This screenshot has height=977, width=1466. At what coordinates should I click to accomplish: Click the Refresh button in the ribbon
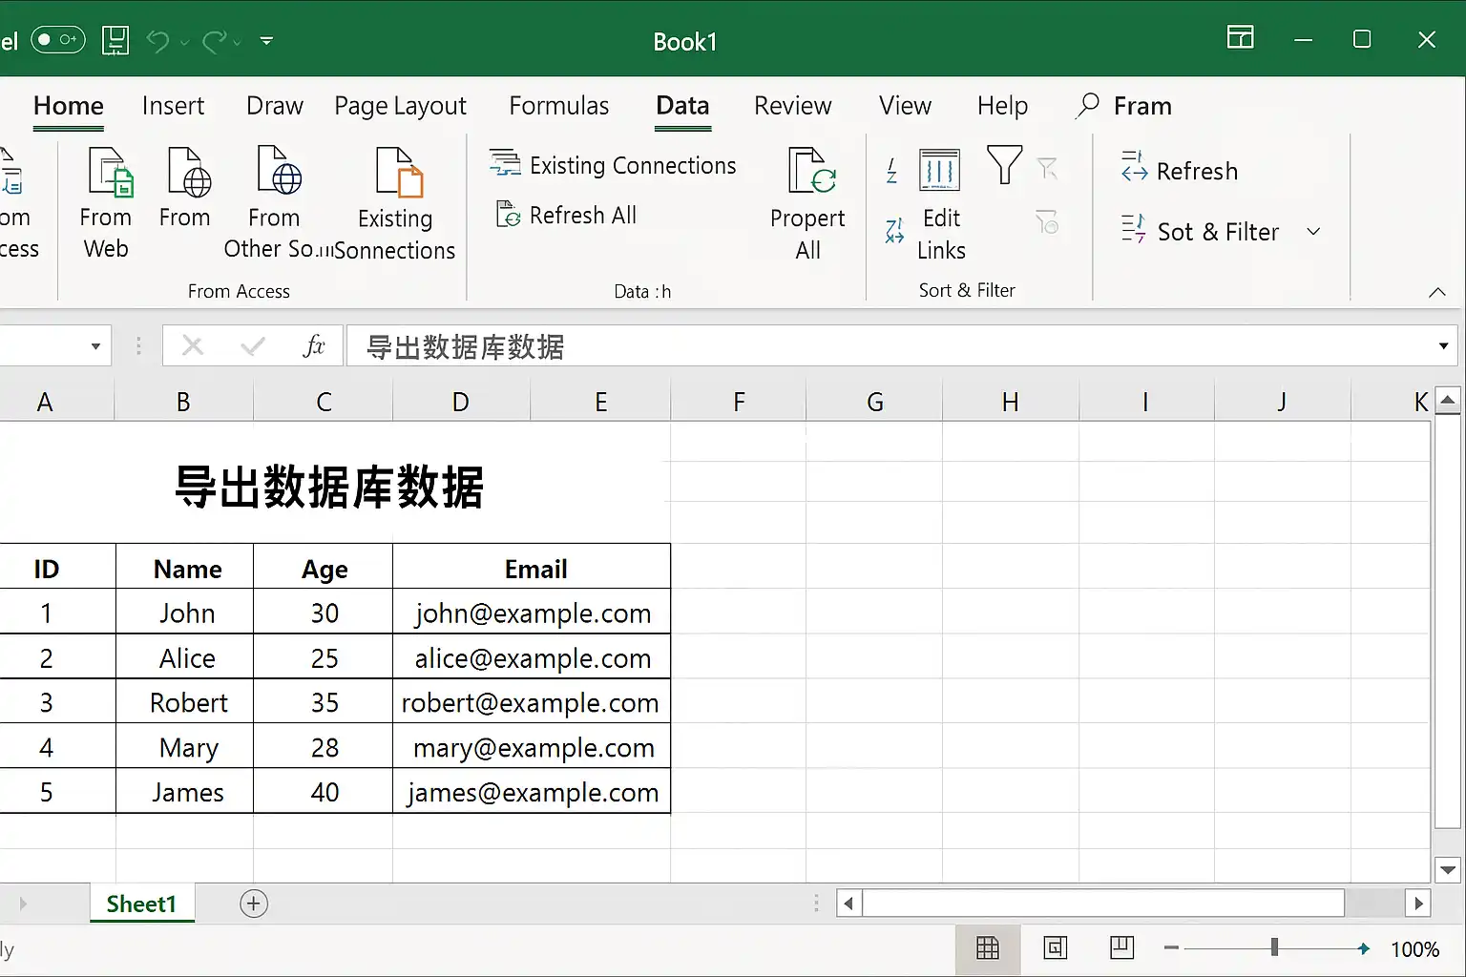tap(1180, 170)
